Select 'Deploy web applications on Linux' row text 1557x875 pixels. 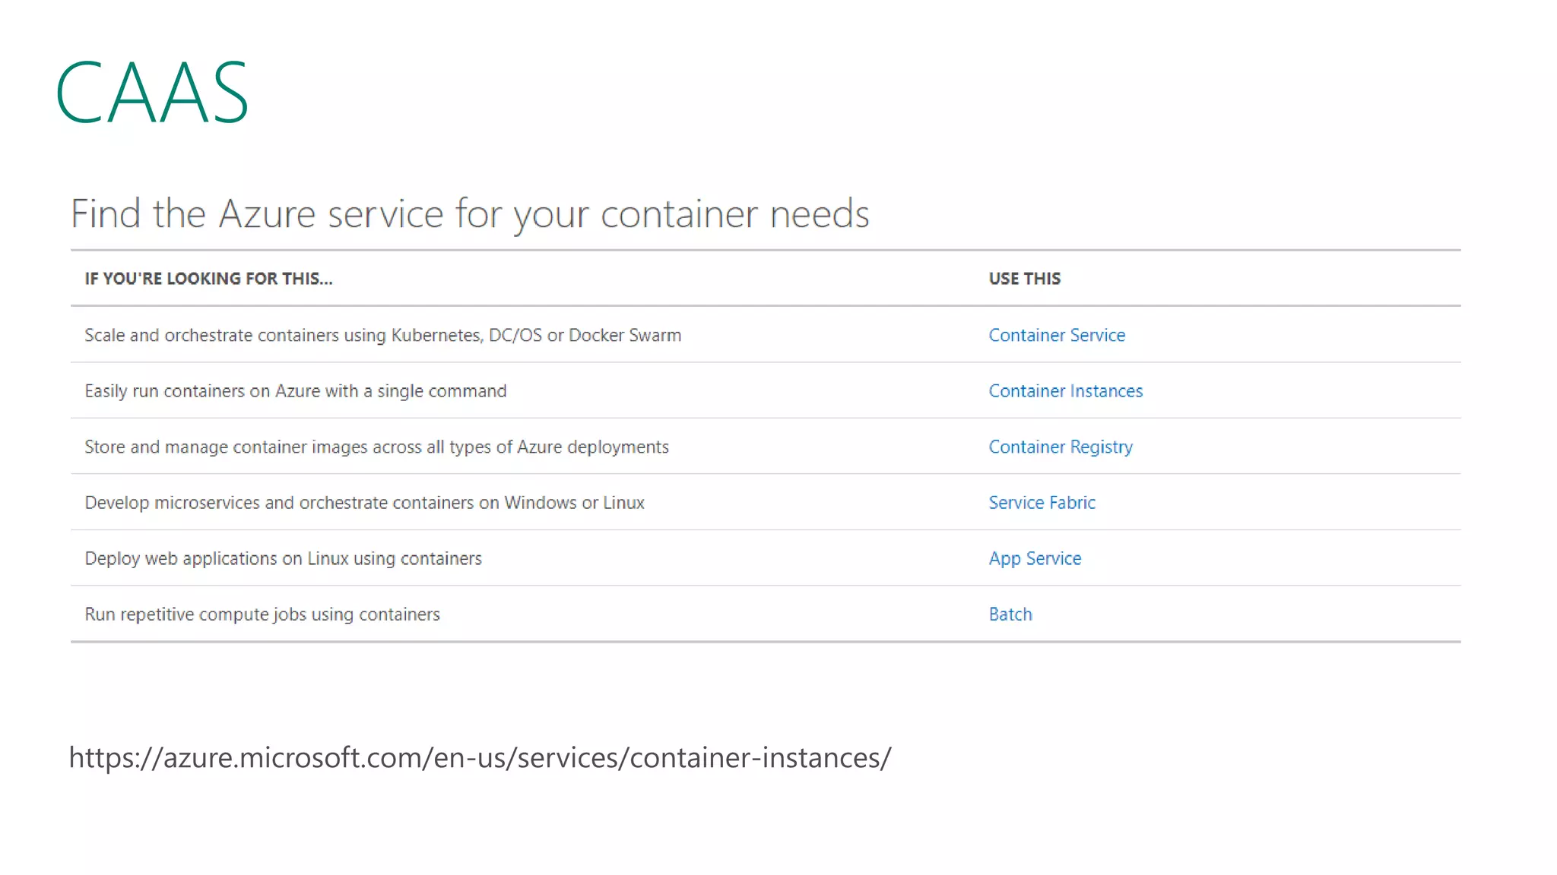283,559
